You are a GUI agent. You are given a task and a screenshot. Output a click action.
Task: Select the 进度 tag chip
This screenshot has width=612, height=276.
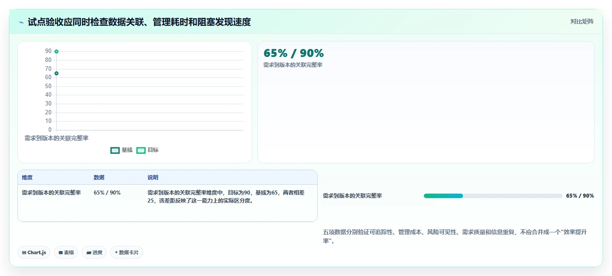(x=94, y=252)
